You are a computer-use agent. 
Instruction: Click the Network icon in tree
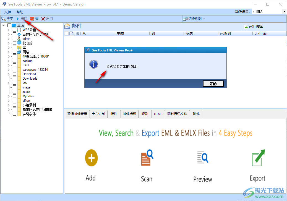coord(19,52)
